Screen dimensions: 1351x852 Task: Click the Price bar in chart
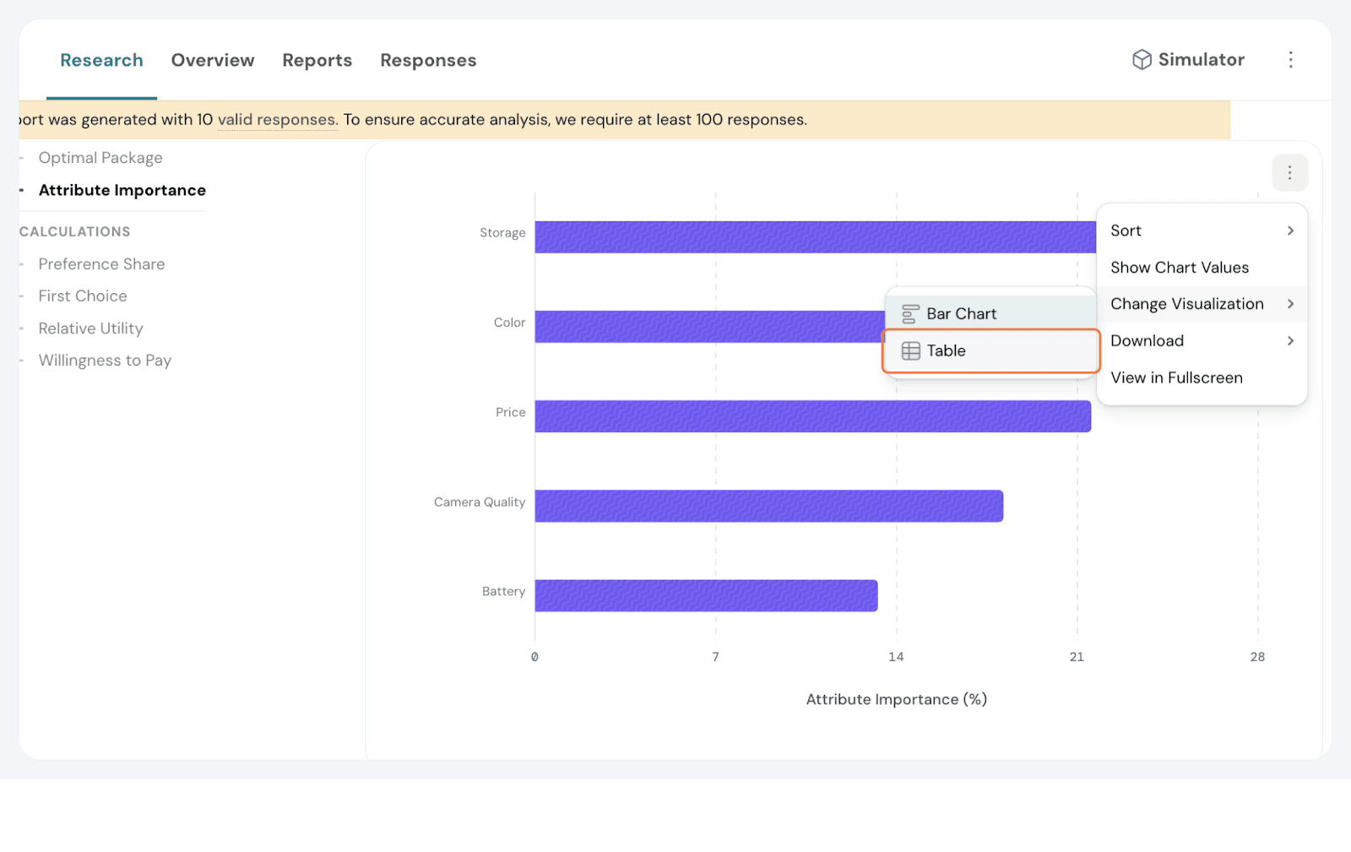[812, 416]
